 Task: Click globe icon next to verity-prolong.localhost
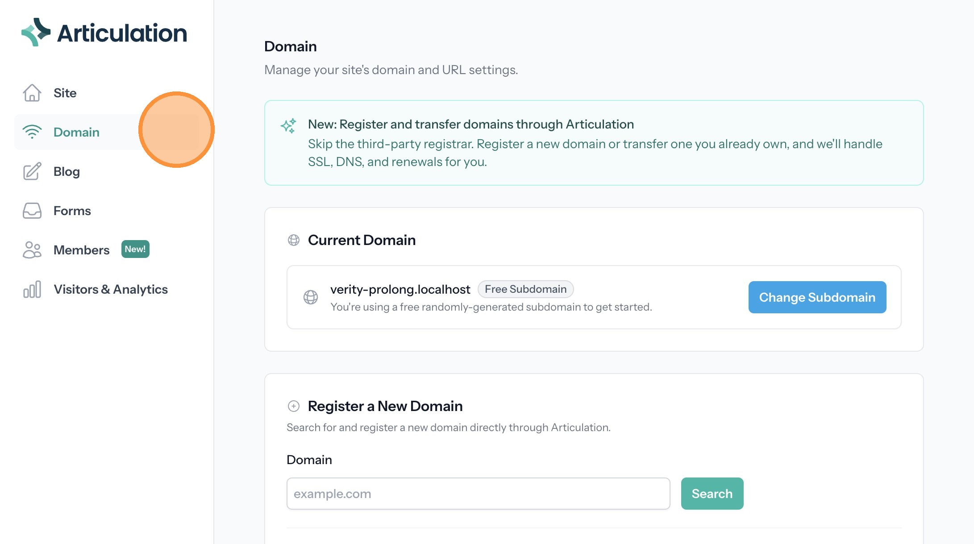[x=311, y=297]
